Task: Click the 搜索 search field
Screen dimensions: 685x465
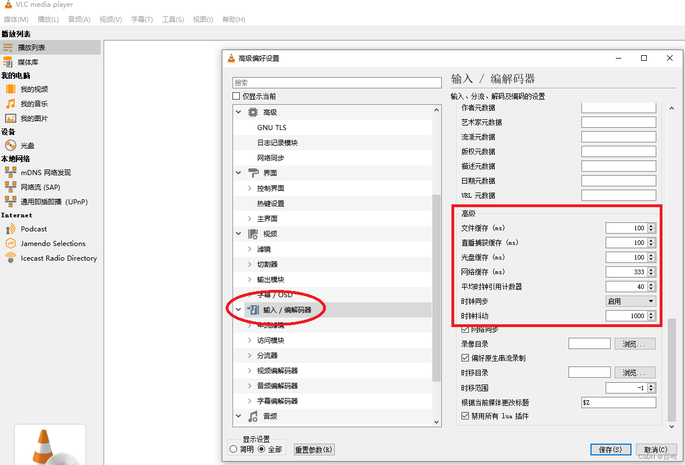Action: (x=337, y=83)
